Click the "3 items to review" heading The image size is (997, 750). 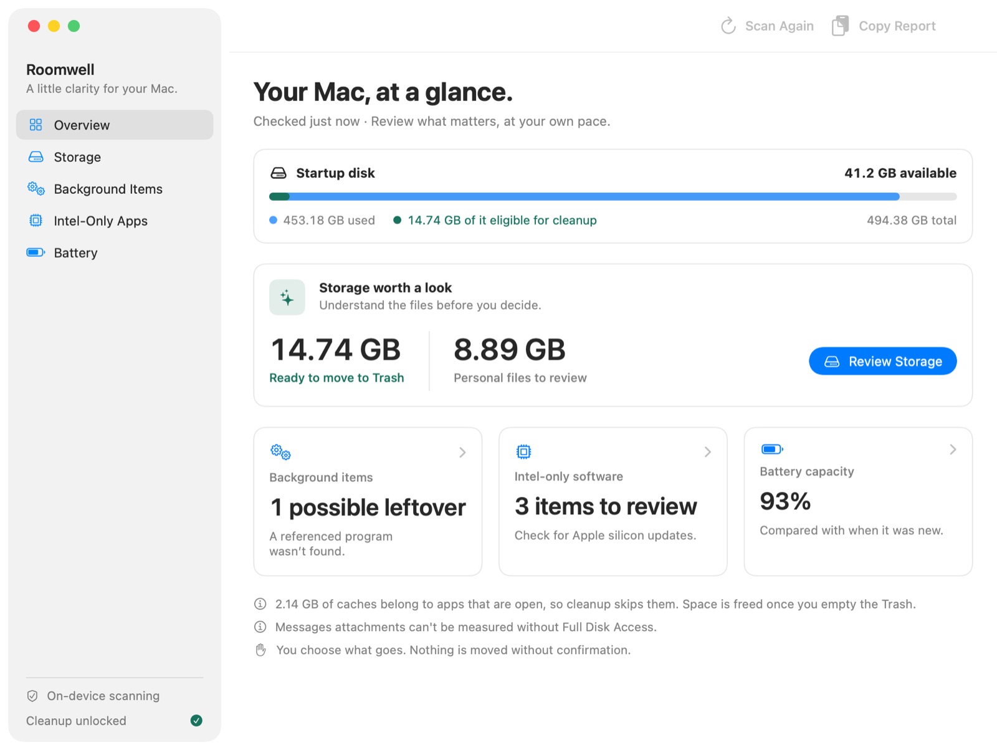(605, 506)
